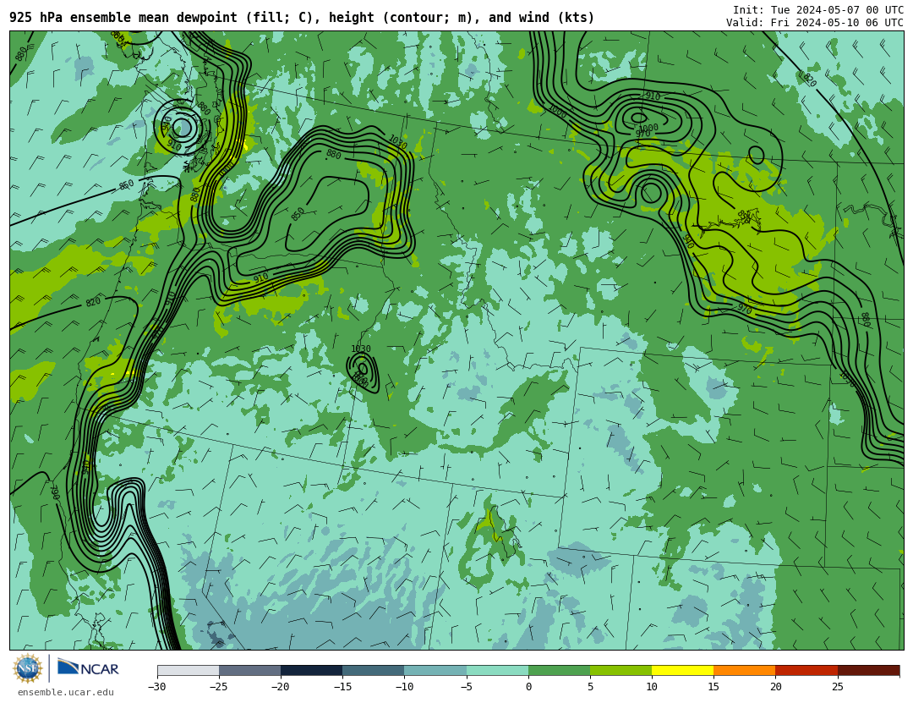The image size is (913, 703).
Task: Click the -5 to 0 colorbar swatch
Action: click(x=497, y=670)
